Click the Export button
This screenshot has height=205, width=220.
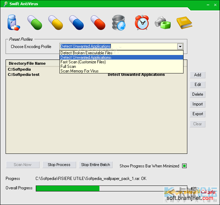point(197,114)
